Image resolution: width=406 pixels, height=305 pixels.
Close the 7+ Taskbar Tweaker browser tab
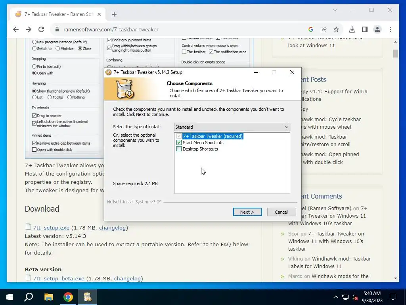pos(99,14)
